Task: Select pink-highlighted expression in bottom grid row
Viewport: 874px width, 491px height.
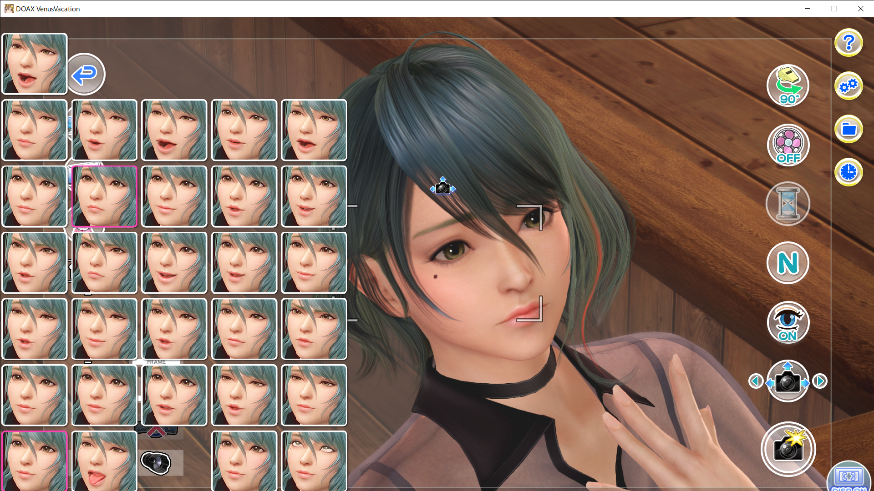Action: [x=35, y=461]
